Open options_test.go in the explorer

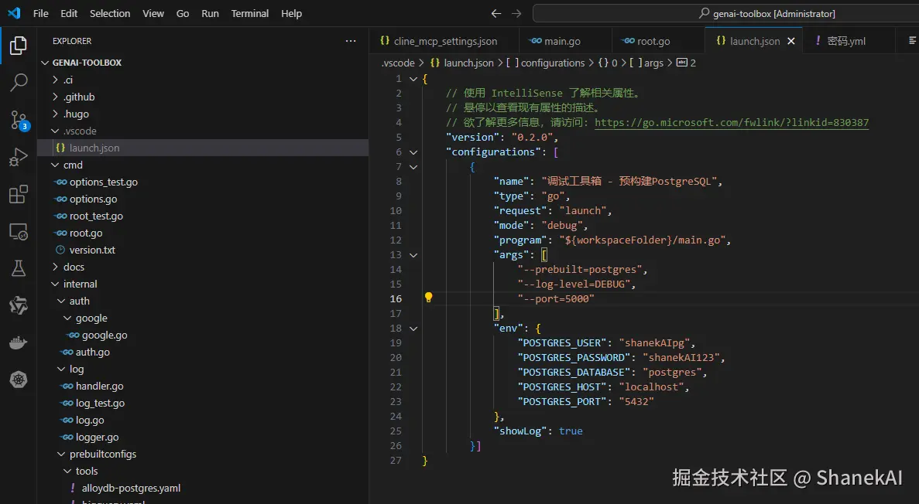(103, 182)
